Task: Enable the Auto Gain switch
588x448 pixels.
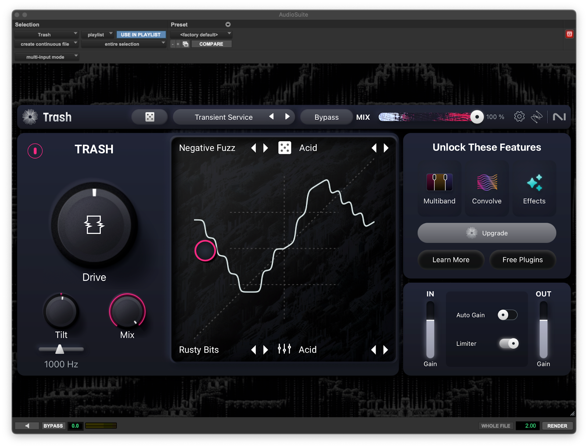Action: click(x=507, y=315)
